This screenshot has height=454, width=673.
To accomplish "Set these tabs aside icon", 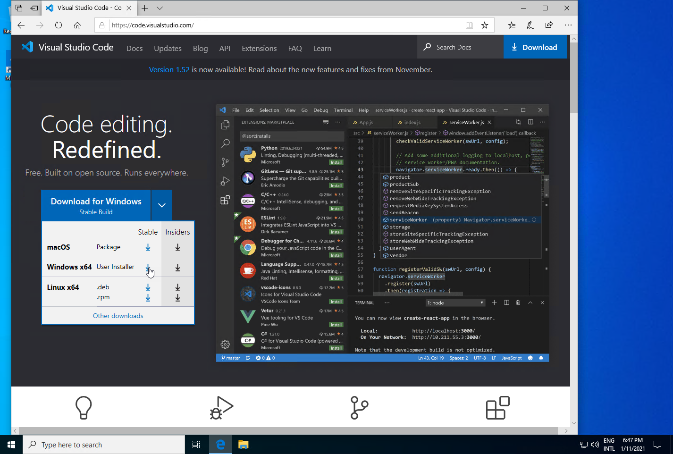I will pyautogui.click(x=34, y=8).
